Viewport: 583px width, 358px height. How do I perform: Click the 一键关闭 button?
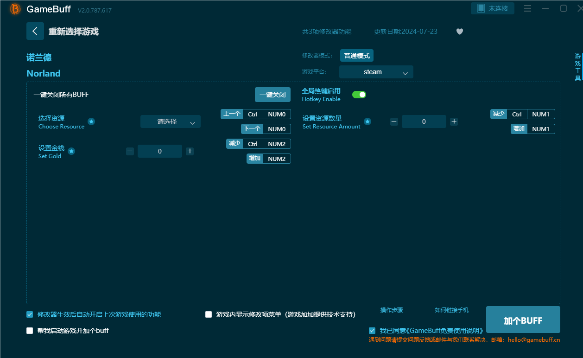point(272,95)
